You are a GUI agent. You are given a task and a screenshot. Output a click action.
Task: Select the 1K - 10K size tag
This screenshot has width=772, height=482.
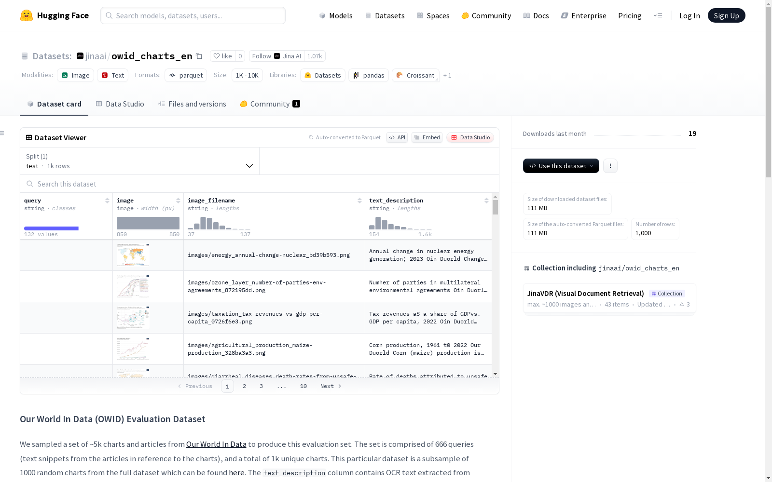point(247,75)
